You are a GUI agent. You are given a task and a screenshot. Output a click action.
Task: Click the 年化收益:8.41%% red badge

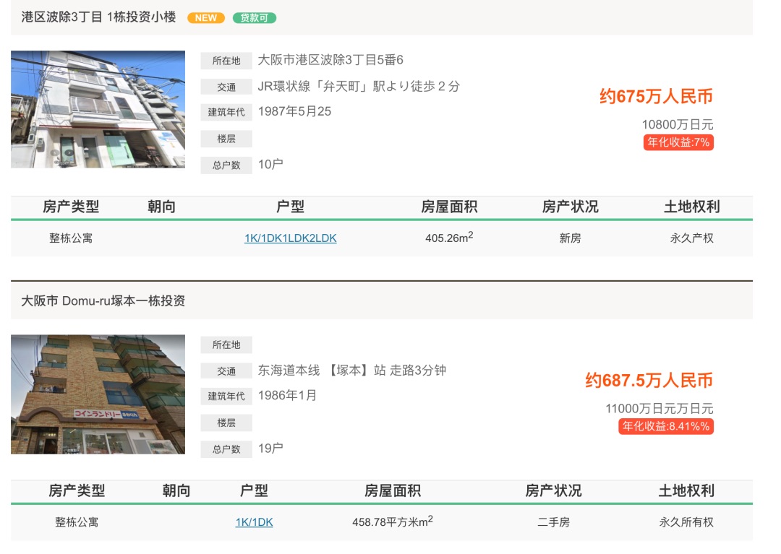point(666,426)
